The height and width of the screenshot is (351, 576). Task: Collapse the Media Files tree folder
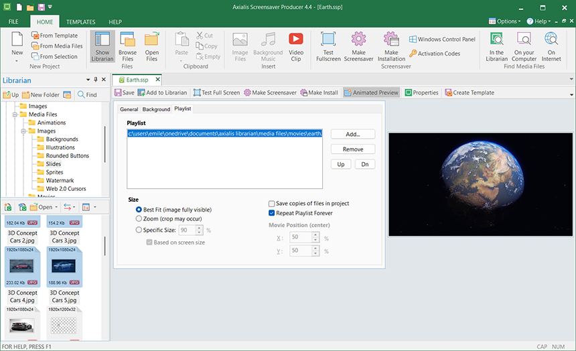(x=14, y=115)
